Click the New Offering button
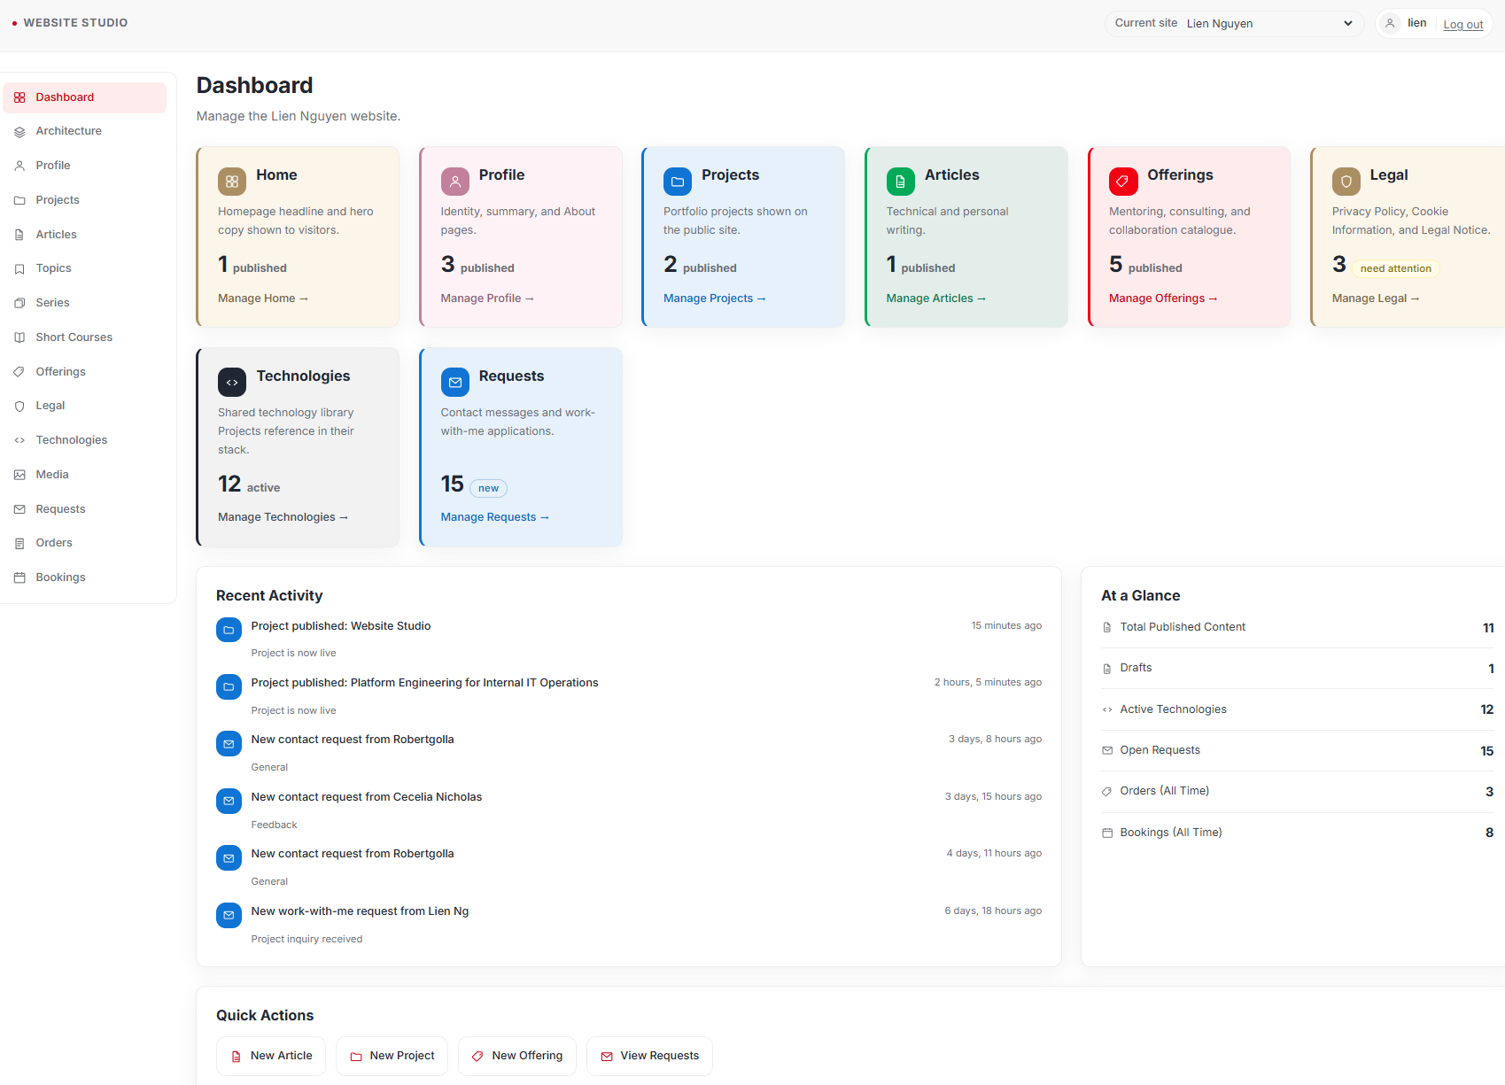1505x1085 pixels. [517, 1056]
